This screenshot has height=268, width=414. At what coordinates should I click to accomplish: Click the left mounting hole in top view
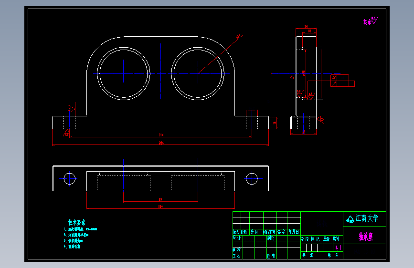(69, 178)
